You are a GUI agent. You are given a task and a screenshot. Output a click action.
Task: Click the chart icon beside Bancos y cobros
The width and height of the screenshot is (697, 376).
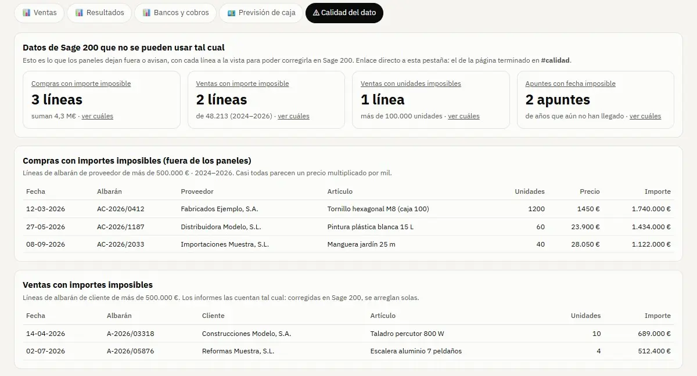click(x=147, y=13)
